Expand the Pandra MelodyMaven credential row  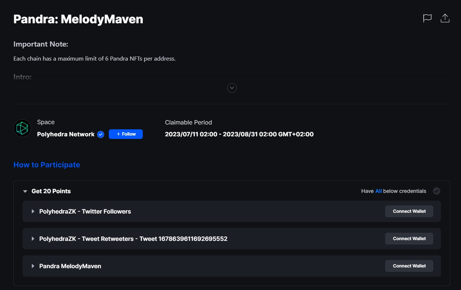tap(33, 266)
